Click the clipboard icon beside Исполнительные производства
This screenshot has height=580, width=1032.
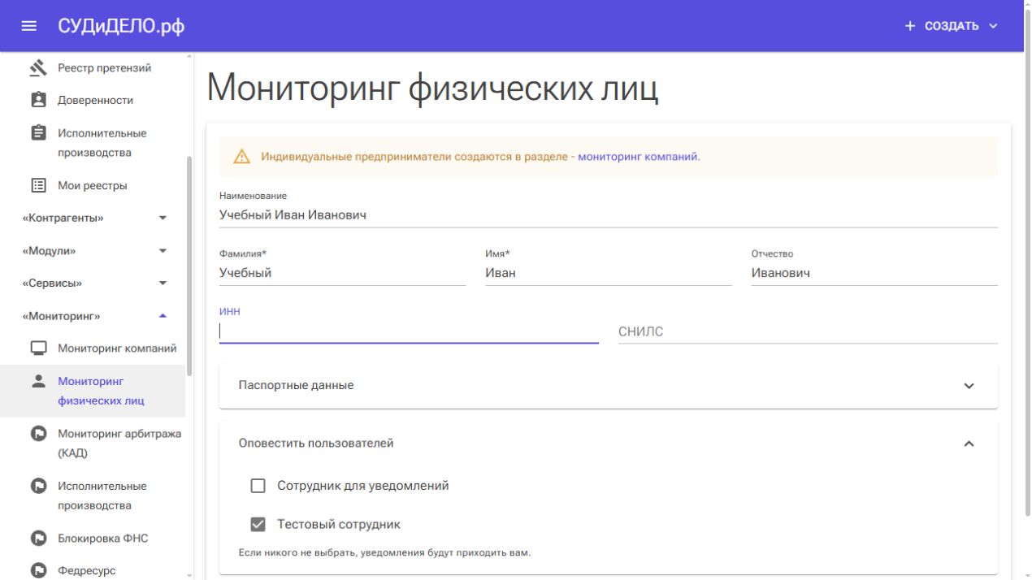(x=38, y=132)
